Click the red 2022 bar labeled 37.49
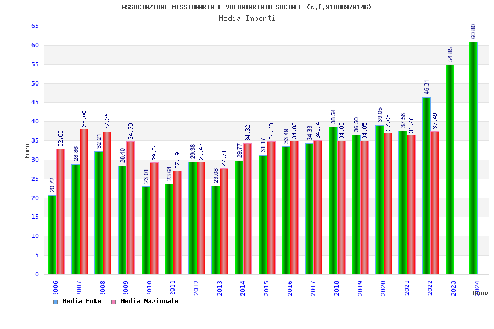494x329 pixels. tap(435, 203)
